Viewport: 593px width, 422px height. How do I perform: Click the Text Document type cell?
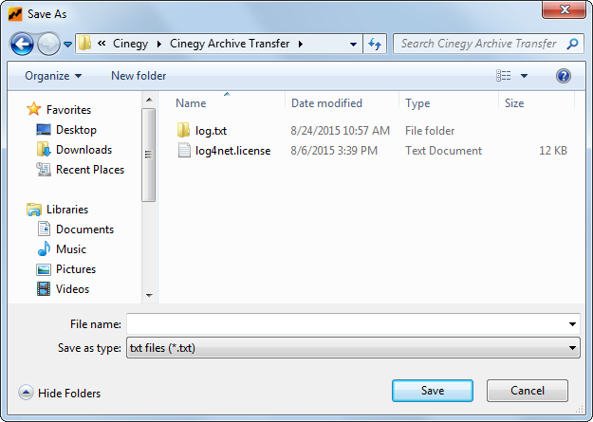(444, 151)
